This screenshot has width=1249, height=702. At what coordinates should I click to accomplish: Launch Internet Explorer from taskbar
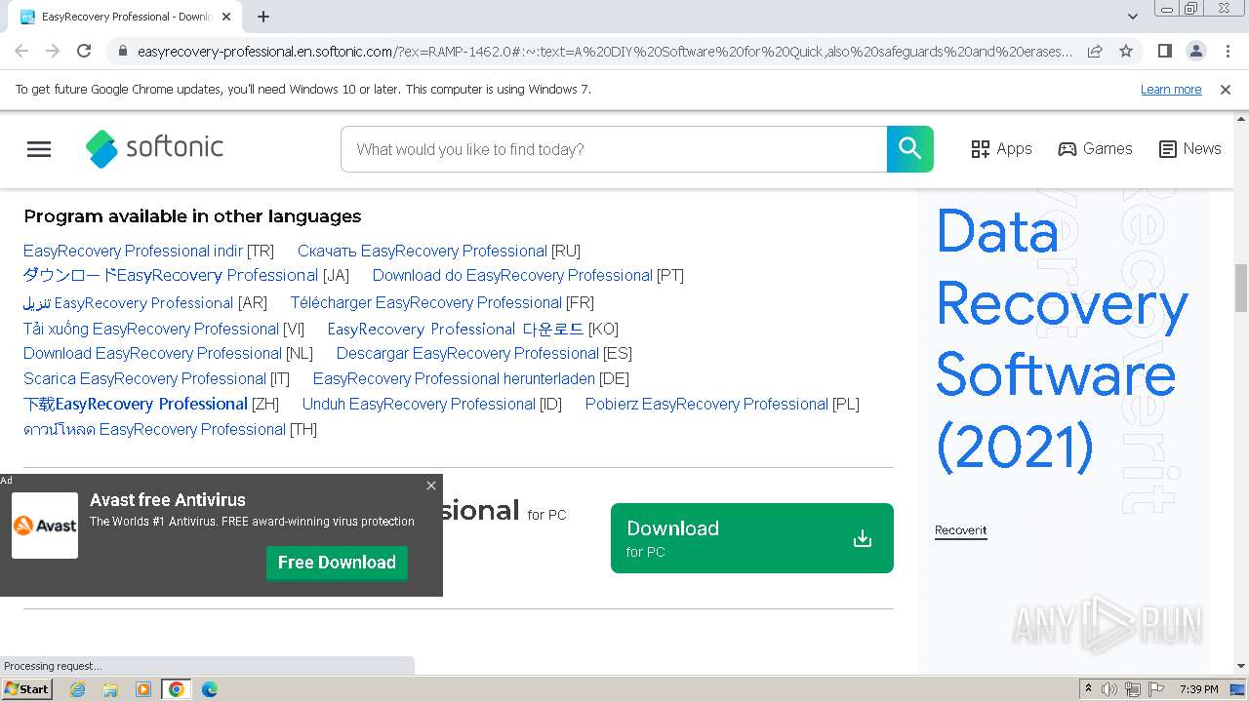point(77,689)
